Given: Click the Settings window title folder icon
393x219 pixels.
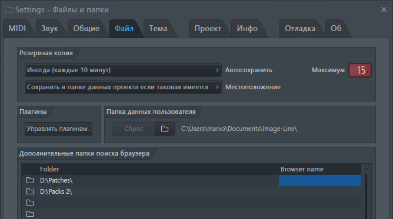Looking at the screenshot, I should 8,10.
